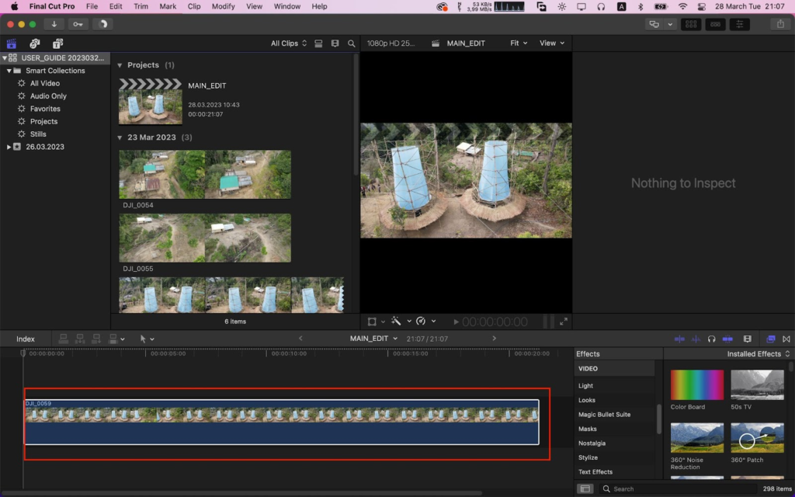Toggle video skimming in the timeline
Screen dimensions: 795x497
pos(679,339)
